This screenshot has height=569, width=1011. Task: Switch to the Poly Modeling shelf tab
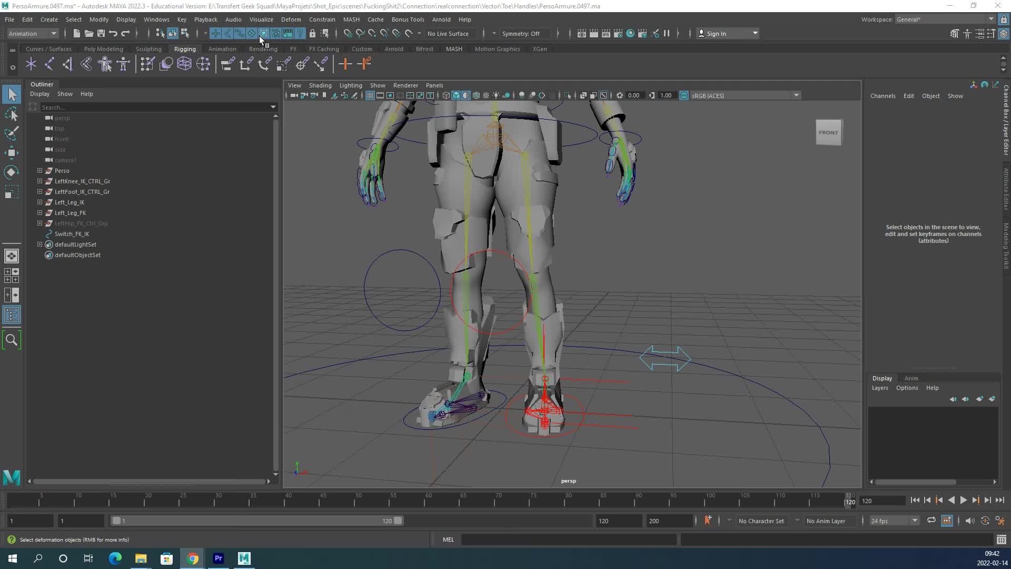(103, 48)
